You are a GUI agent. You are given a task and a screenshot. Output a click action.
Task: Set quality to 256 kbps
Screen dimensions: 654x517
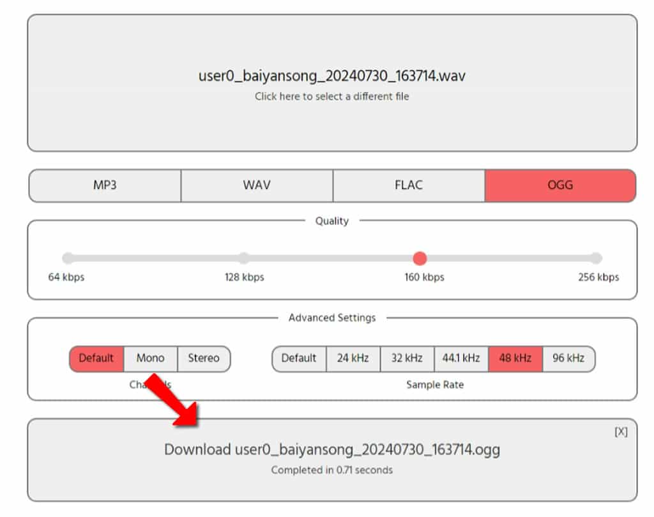pyautogui.click(x=596, y=258)
